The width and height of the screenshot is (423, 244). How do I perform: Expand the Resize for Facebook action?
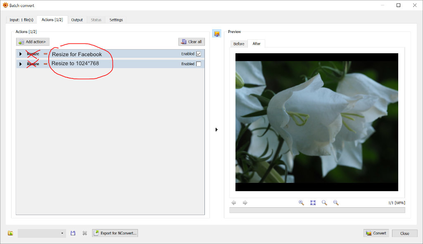click(21, 54)
